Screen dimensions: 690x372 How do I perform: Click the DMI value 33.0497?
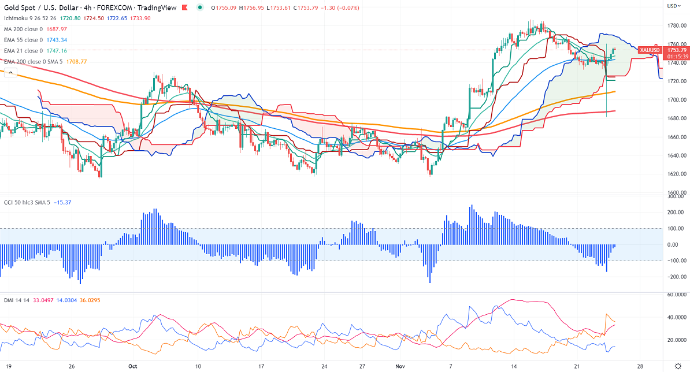(43, 300)
